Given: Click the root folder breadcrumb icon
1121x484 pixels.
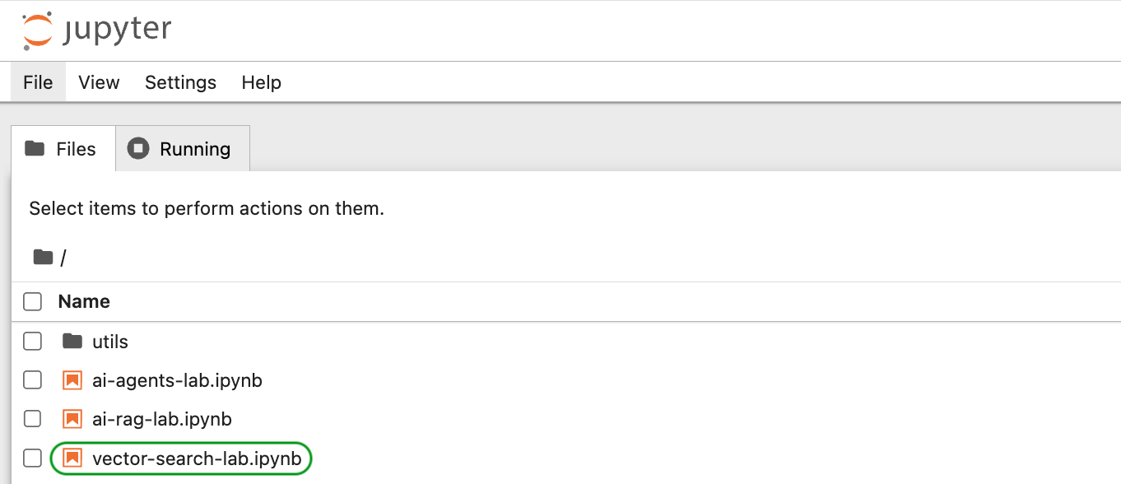Looking at the screenshot, I should point(43,258).
